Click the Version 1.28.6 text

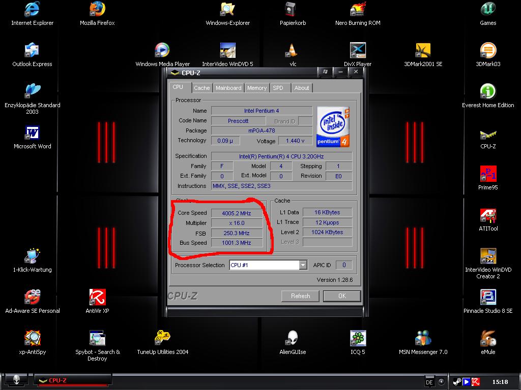click(x=335, y=280)
